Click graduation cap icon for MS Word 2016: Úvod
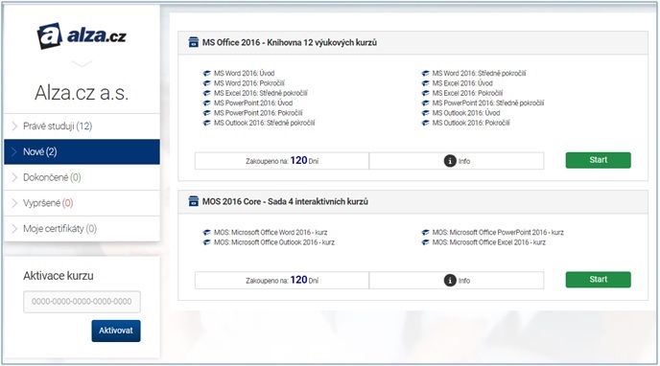The width and height of the screenshot is (660, 366). point(206,73)
